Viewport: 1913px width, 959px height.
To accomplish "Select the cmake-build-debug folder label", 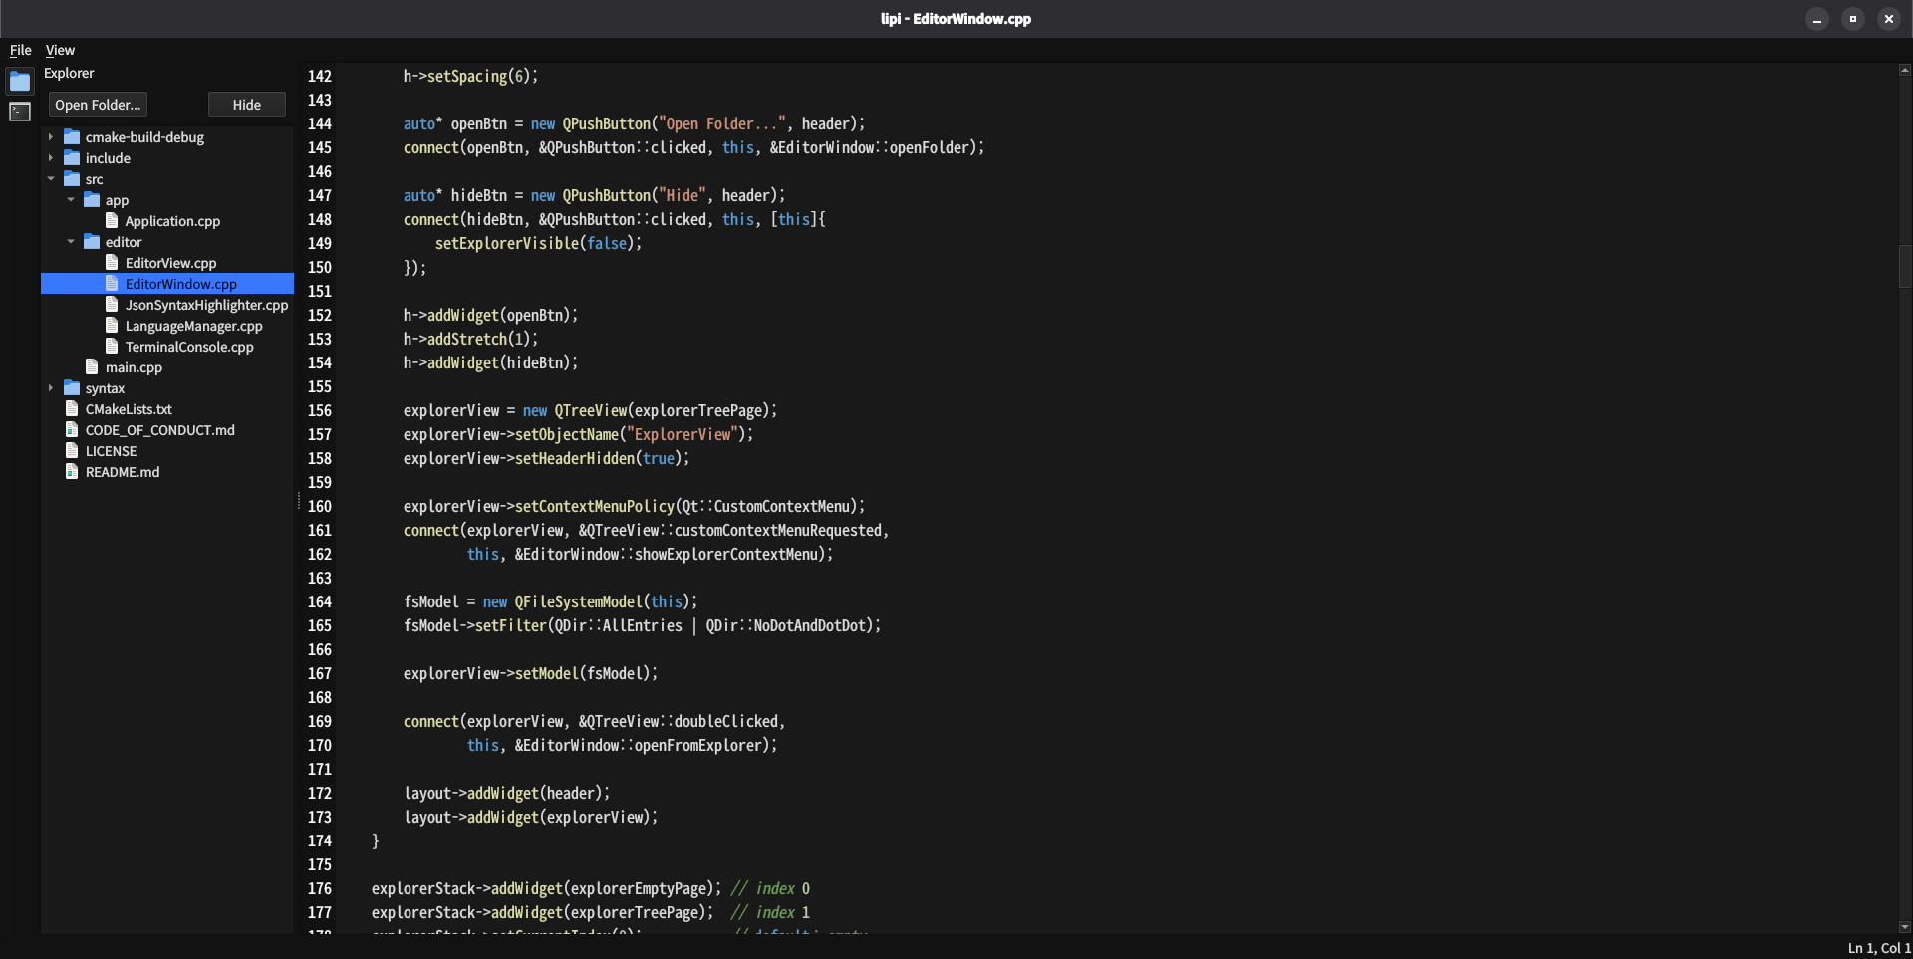I will tap(144, 137).
